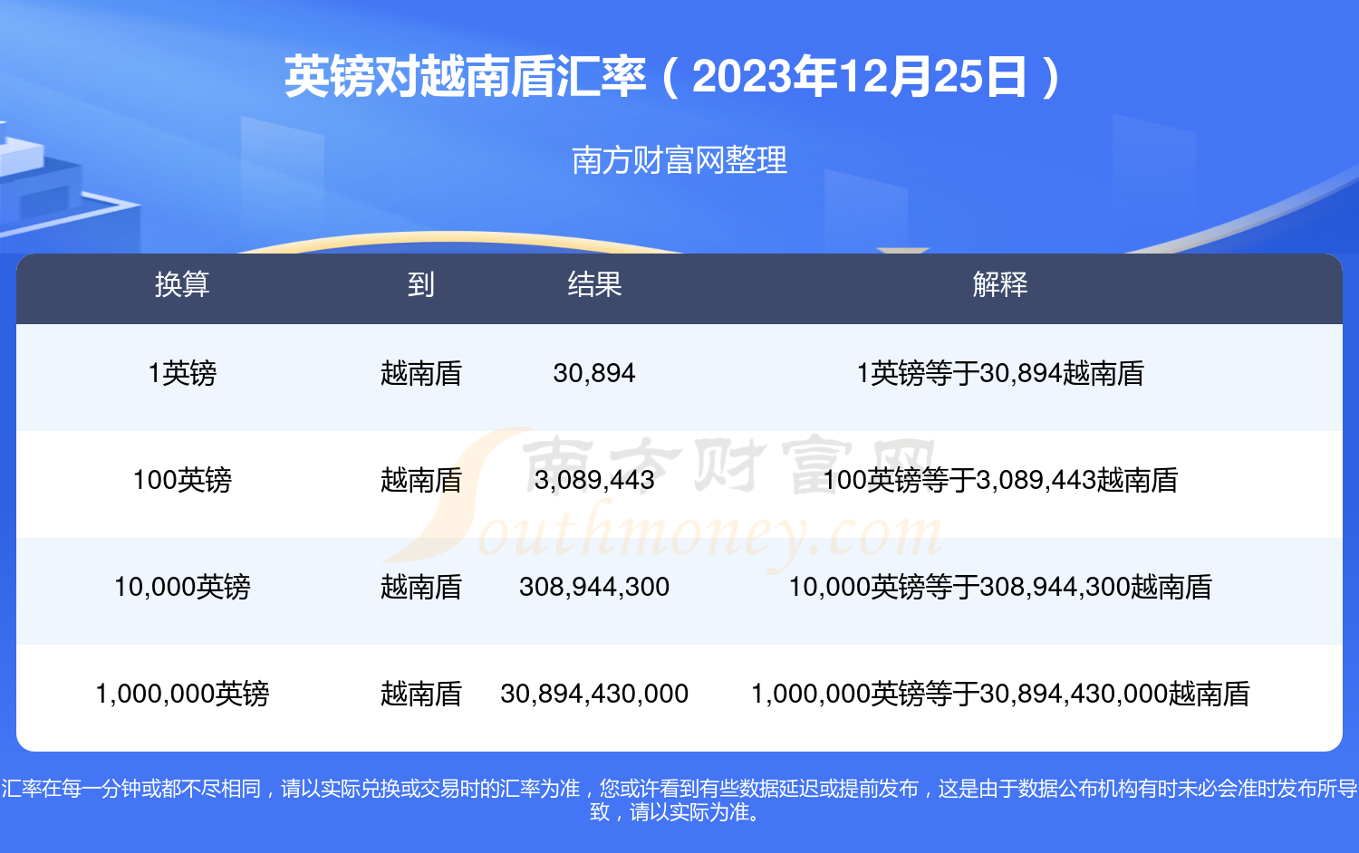Click 越南盾 in the 1英镑 row
The width and height of the screenshot is (1359, 853).
click(420, 373)
